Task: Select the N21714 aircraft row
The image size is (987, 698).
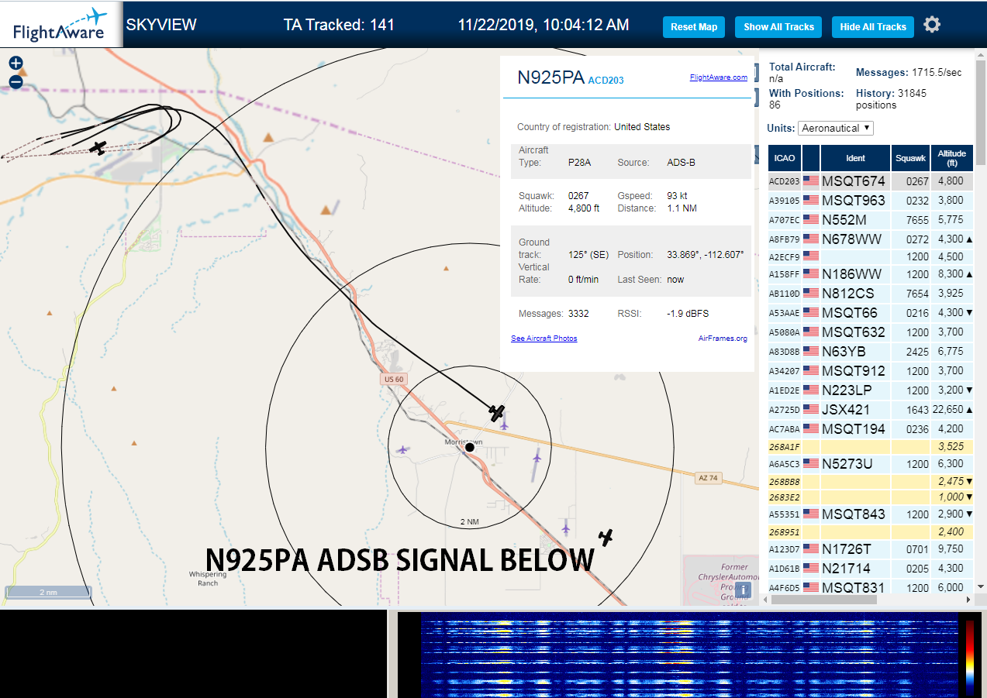Action: click(871, 569)
